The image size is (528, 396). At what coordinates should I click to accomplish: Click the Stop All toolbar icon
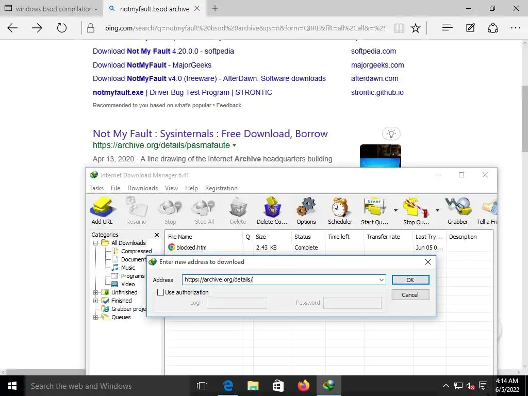(204, 211)
